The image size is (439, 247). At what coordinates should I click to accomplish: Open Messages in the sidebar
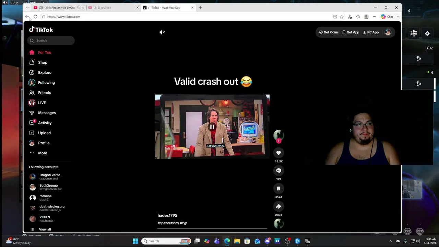(42, 113)
